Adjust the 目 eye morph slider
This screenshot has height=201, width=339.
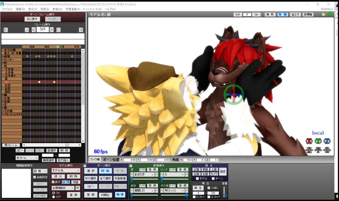144,179
